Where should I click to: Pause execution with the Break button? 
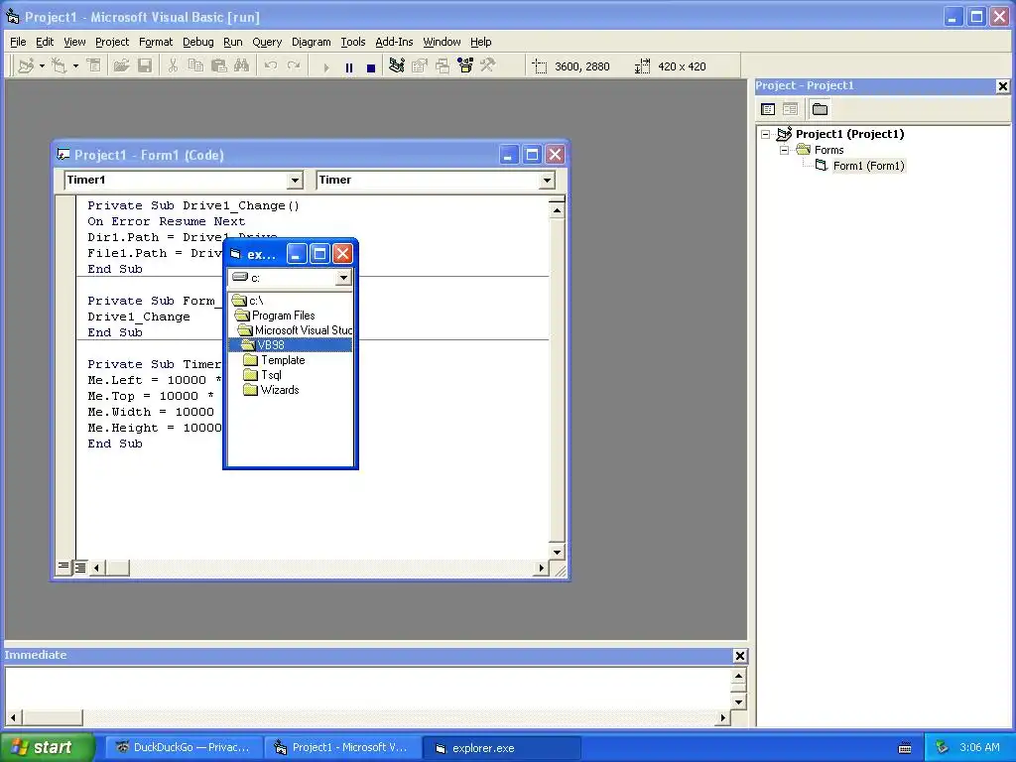point(348,66)
